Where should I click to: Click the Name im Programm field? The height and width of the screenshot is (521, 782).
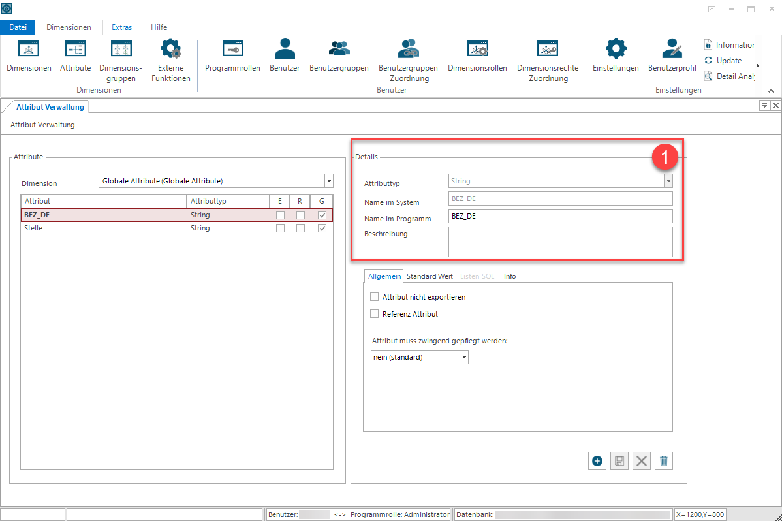[561, 216]
